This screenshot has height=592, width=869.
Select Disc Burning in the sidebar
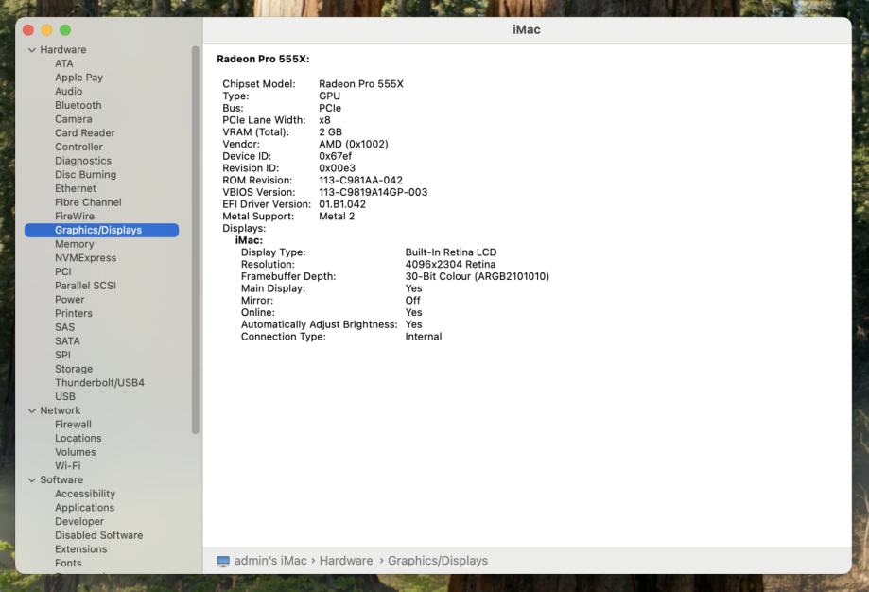click(85, 175)
